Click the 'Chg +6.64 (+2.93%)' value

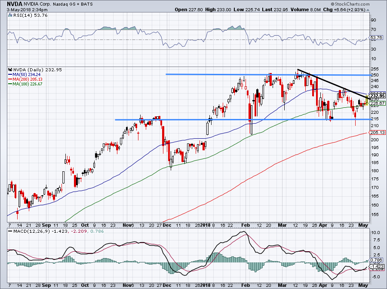click(344, 9)
